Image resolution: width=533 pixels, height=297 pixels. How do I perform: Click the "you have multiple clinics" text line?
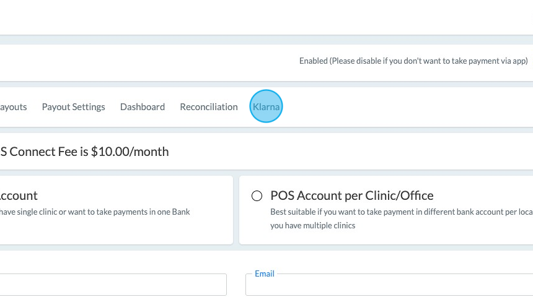click(313, 226)
